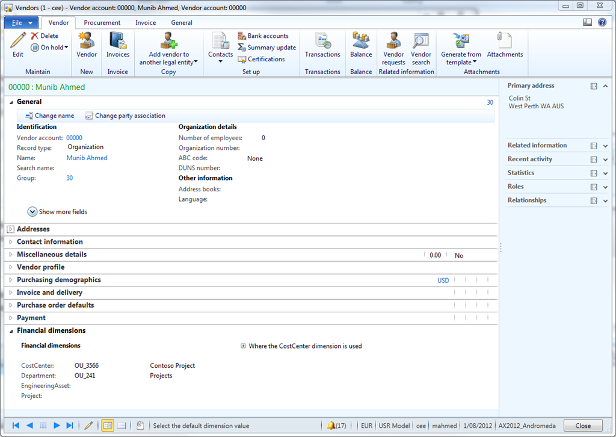Image resolution: width=616 pixels, height=437 pixels.
Task: Expand the Addresses fast tab
Action: (x=11, y=229)
